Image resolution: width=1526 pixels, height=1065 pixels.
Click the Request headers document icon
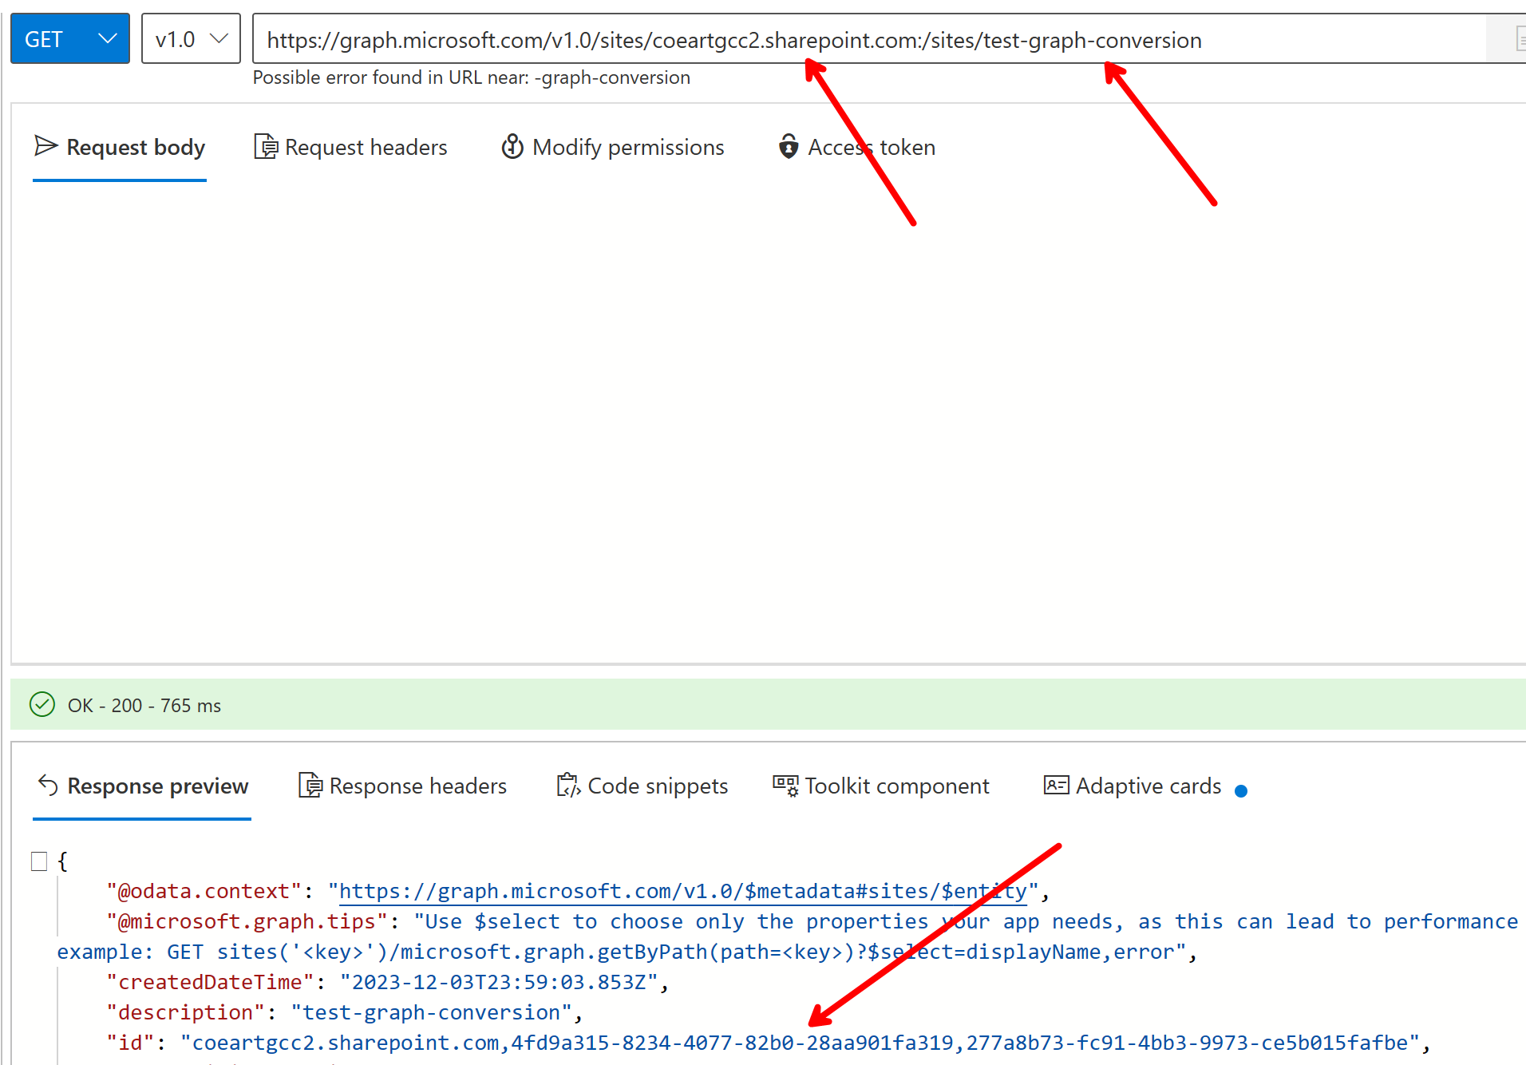(x=266, y=147)
